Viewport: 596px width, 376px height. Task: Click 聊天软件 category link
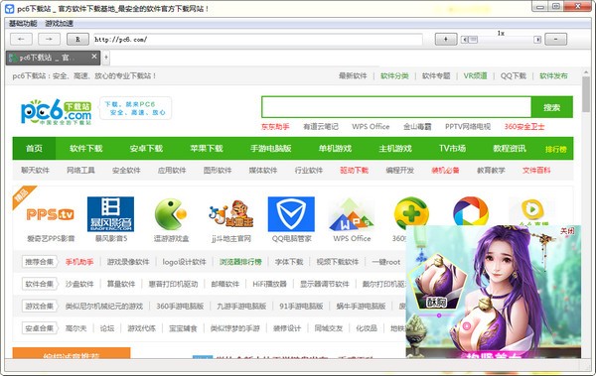point(36,171)
